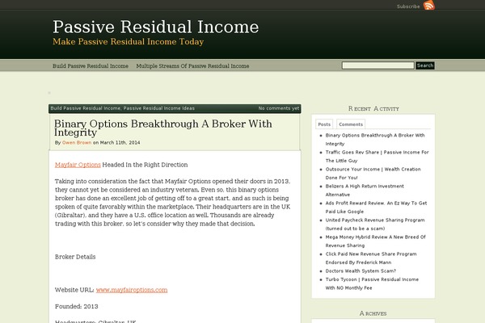Click the Founded: 2013 text

tap(77, 307)
